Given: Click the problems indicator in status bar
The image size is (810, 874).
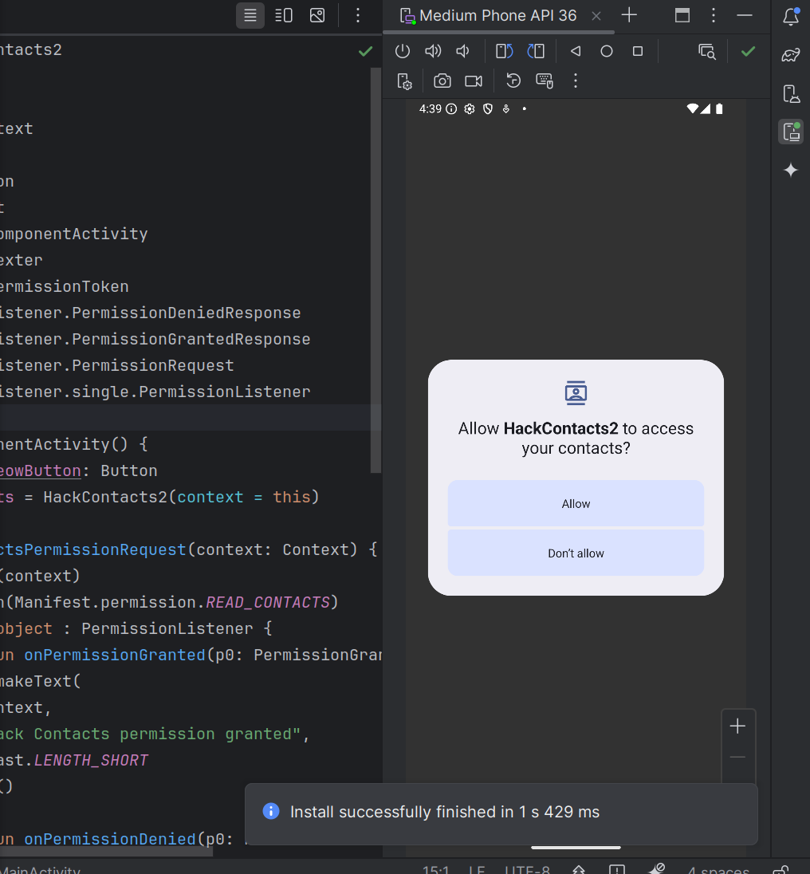Looking at the screenshot, I should coord(617,870).
